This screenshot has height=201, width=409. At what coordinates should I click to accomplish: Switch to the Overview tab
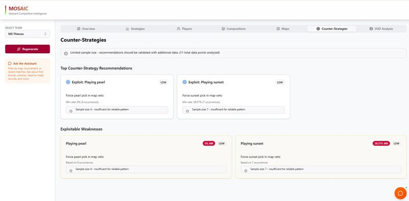(86, 29)
